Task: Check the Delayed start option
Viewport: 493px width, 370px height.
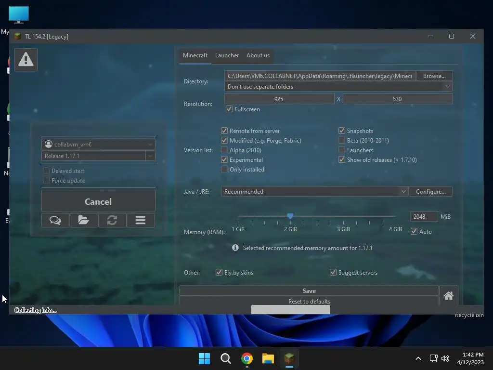Action: coord(46,171)
